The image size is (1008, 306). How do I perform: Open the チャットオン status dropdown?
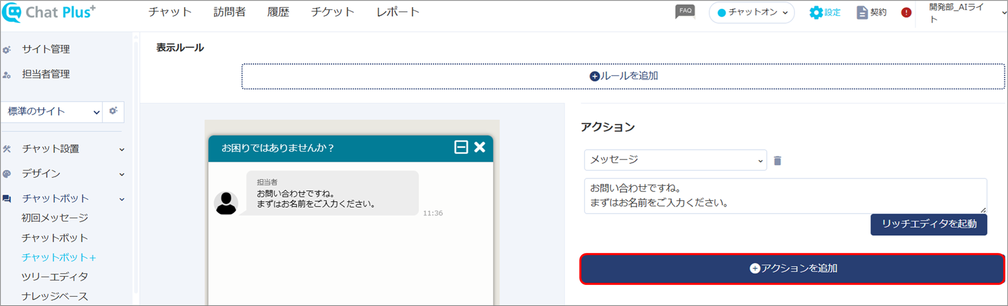751,12
